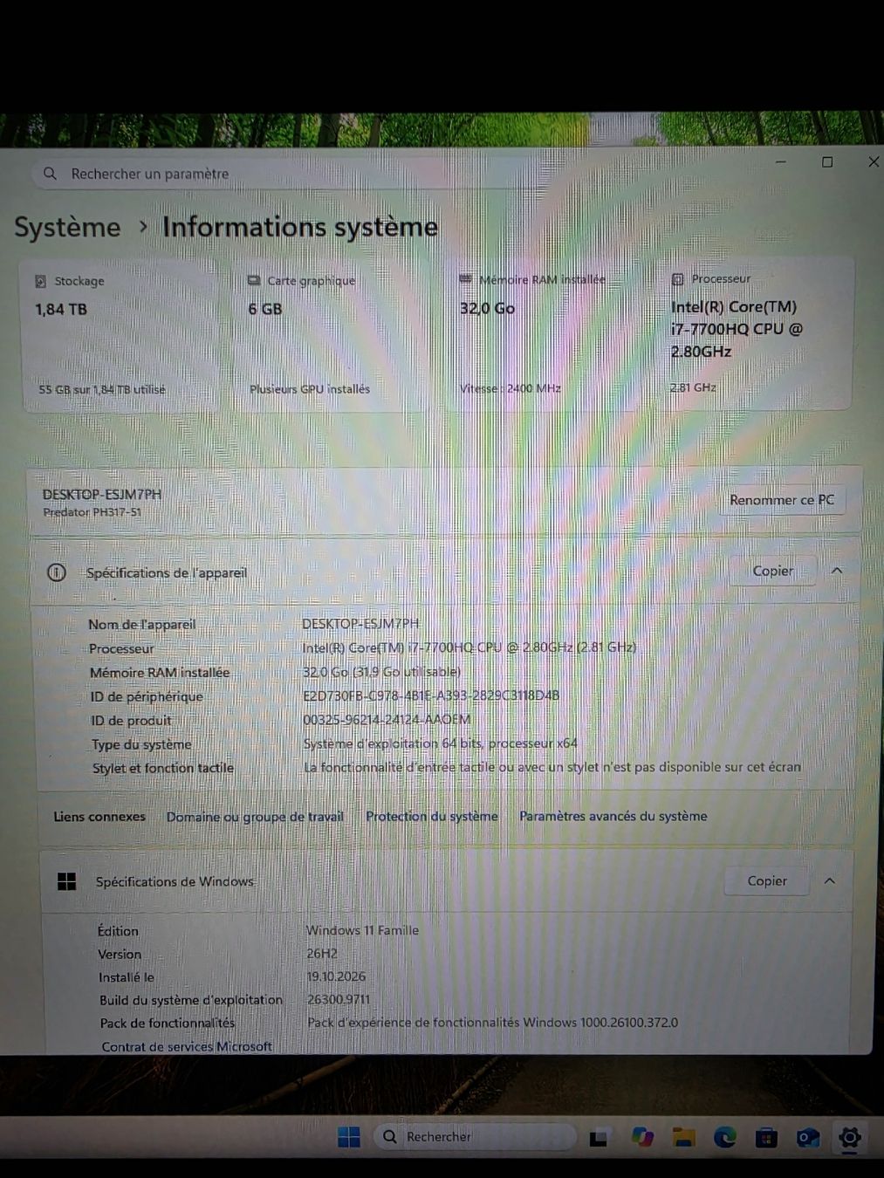Screen dimensions: 884x1178
Task: Open Task View from the taskbar
Action: [x=599, y=1138]
